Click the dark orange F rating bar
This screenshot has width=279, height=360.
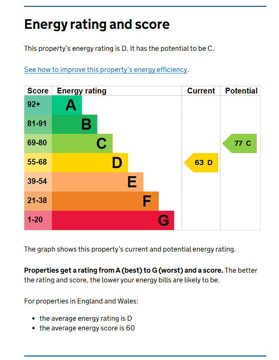[105, 201]
